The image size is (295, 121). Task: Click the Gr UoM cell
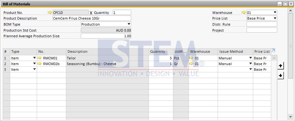(181, 64)
